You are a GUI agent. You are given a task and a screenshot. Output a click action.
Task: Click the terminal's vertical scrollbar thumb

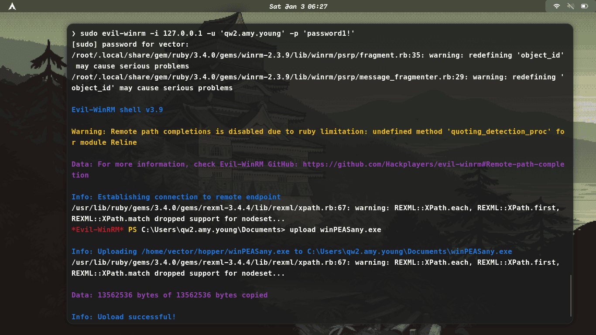pyautogui.click(x=570, y=296)
